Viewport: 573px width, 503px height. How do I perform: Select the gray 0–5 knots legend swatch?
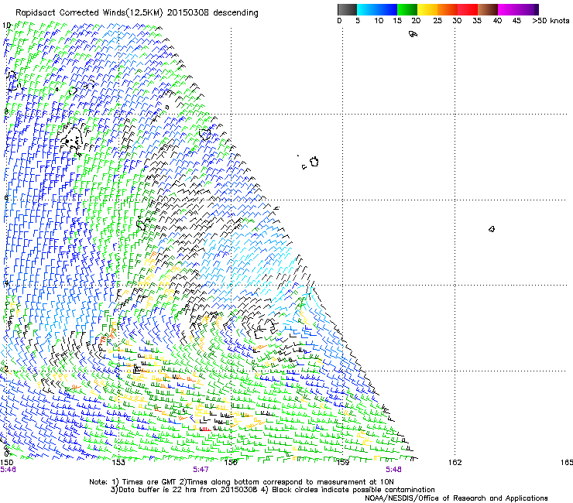347,9
